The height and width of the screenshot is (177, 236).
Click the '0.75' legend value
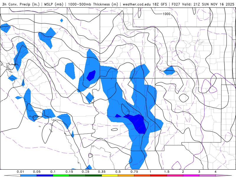point(134,172)
